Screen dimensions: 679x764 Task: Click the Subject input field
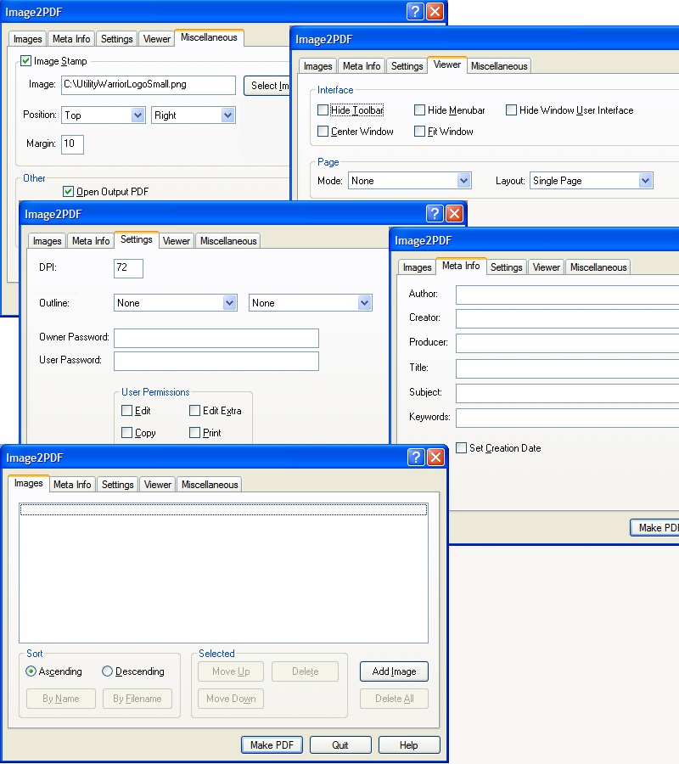(568, 393)
